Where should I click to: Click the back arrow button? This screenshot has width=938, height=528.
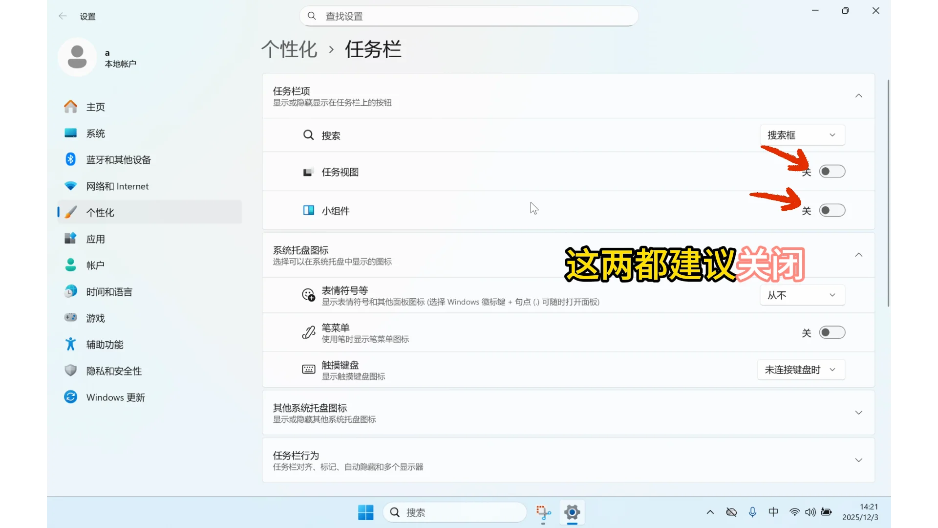coord(63,16)
